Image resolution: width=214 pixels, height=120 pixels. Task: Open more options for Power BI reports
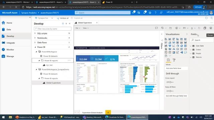pos(69,60)
